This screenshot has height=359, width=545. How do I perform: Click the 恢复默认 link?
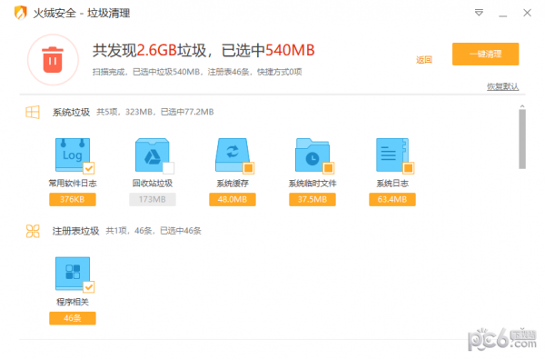502,86
